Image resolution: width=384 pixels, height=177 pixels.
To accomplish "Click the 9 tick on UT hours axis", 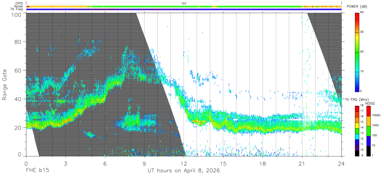I will tap(144, 164).
